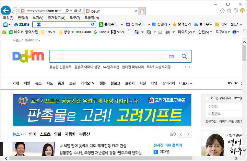247x161 pixels.
Task: Expand the SNS favorites folder dropdown
Action: (x=54, y=32)
